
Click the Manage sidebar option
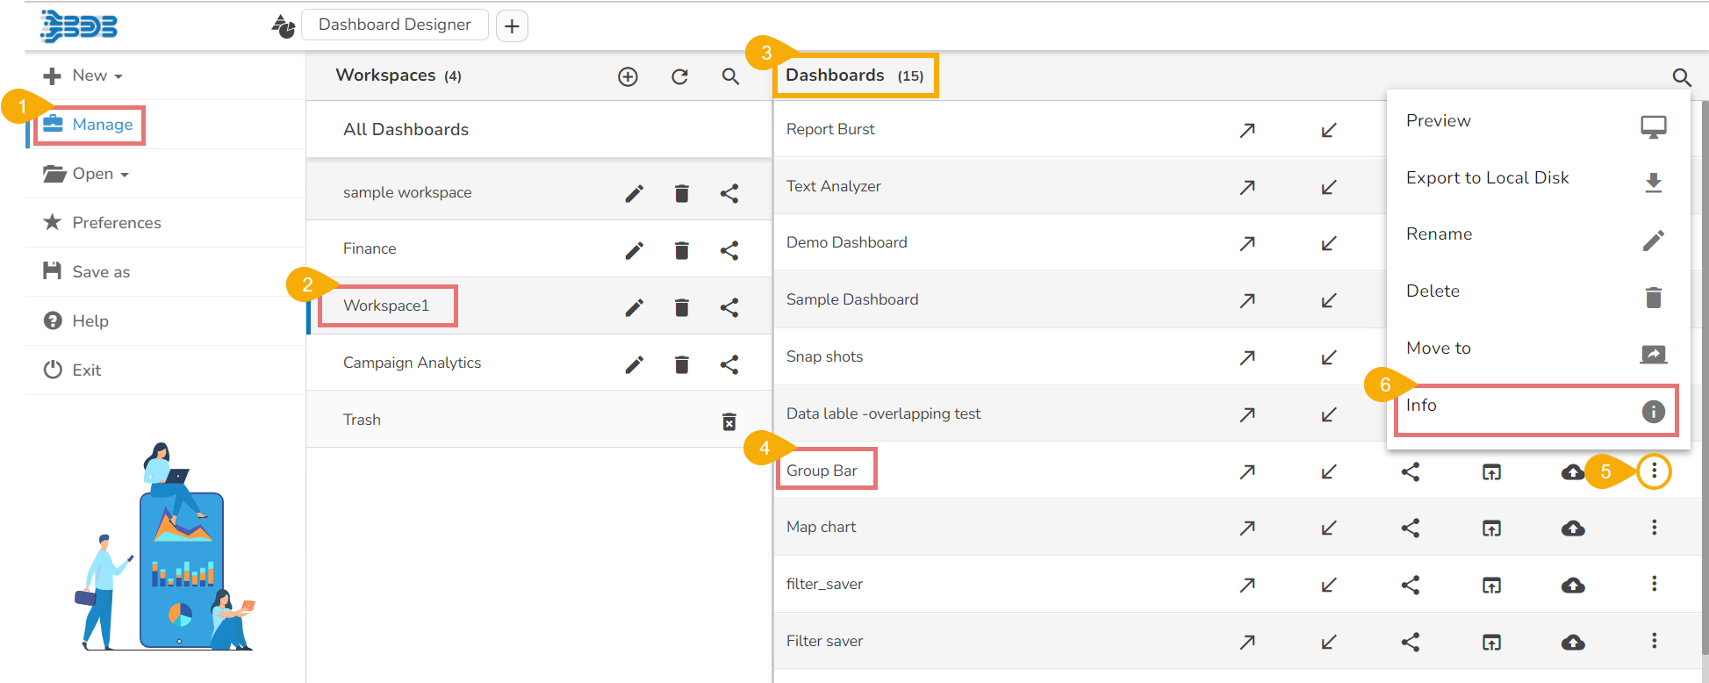click(102, 125)
